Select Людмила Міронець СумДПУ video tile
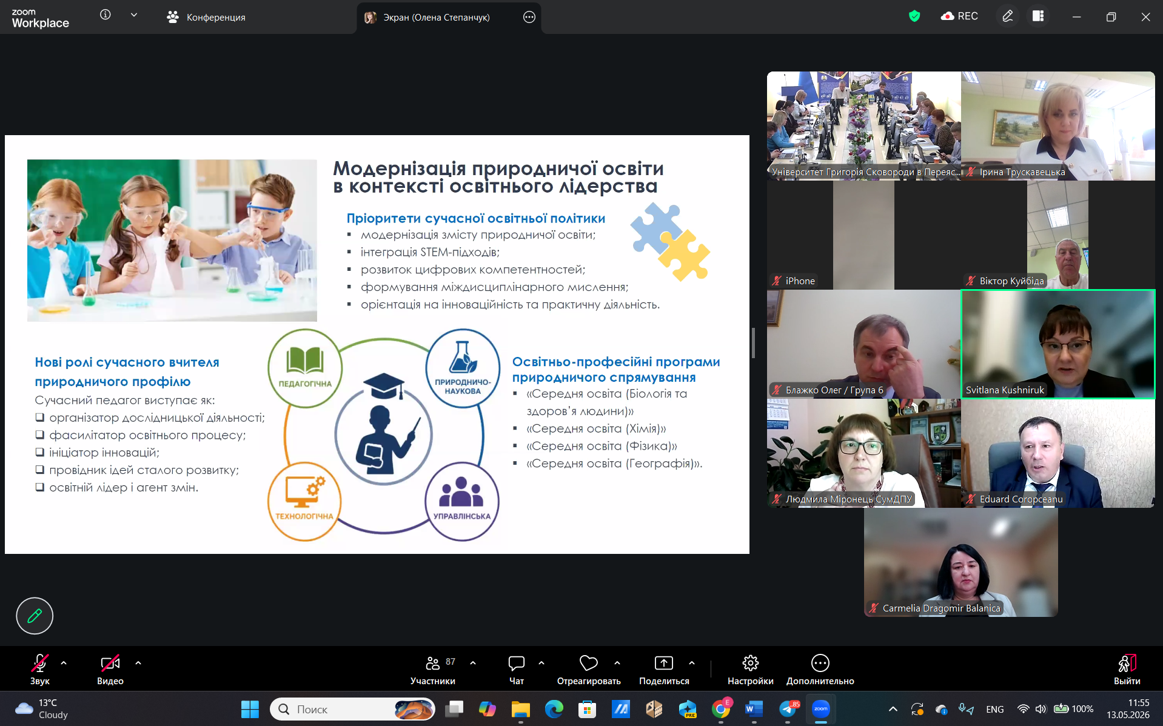The image size is (1163, 726). pos(864,453)
